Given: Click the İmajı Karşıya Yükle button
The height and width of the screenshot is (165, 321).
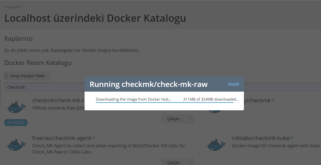Looking at the screenshot, I should click(x=28, y=76).
